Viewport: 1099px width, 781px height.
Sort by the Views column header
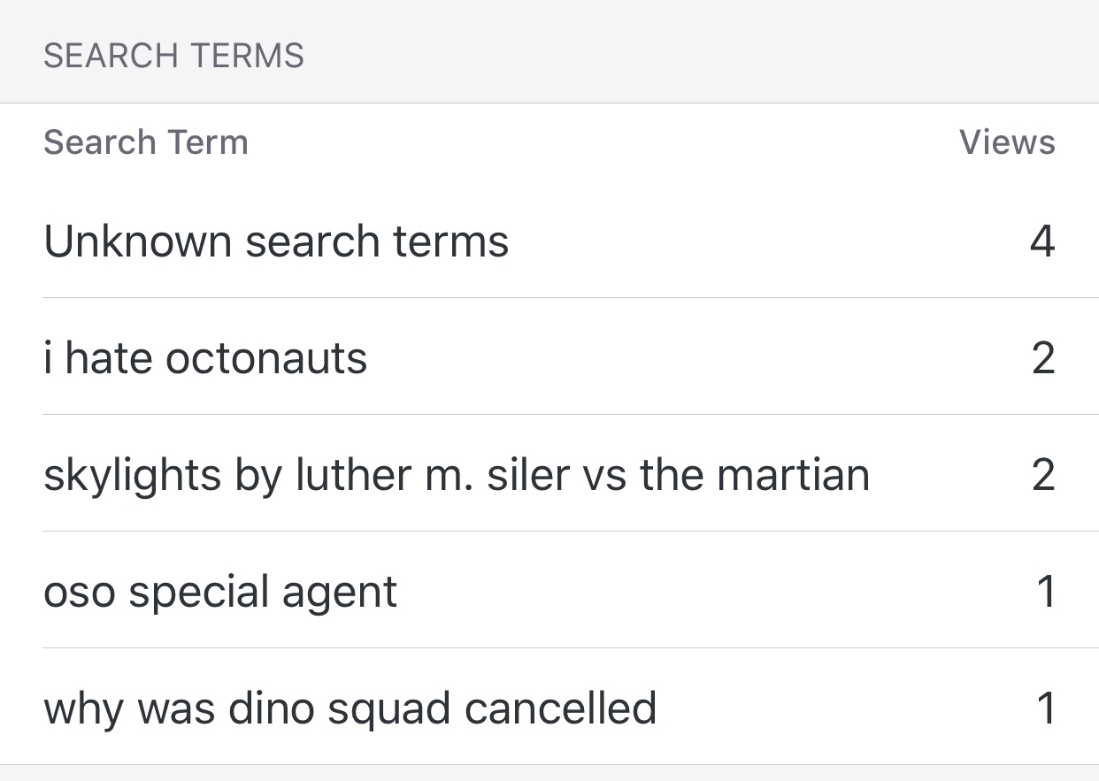1007,142
